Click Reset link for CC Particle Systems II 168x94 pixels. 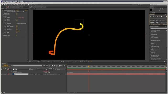[17, 10]
